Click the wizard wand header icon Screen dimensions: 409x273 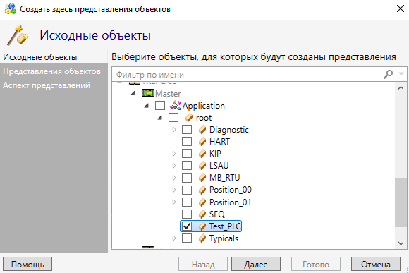18,35
